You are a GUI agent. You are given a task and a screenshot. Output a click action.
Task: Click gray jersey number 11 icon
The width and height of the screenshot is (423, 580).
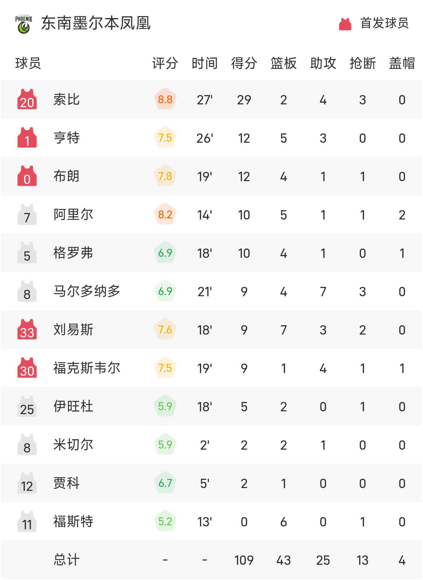[27, 522]
